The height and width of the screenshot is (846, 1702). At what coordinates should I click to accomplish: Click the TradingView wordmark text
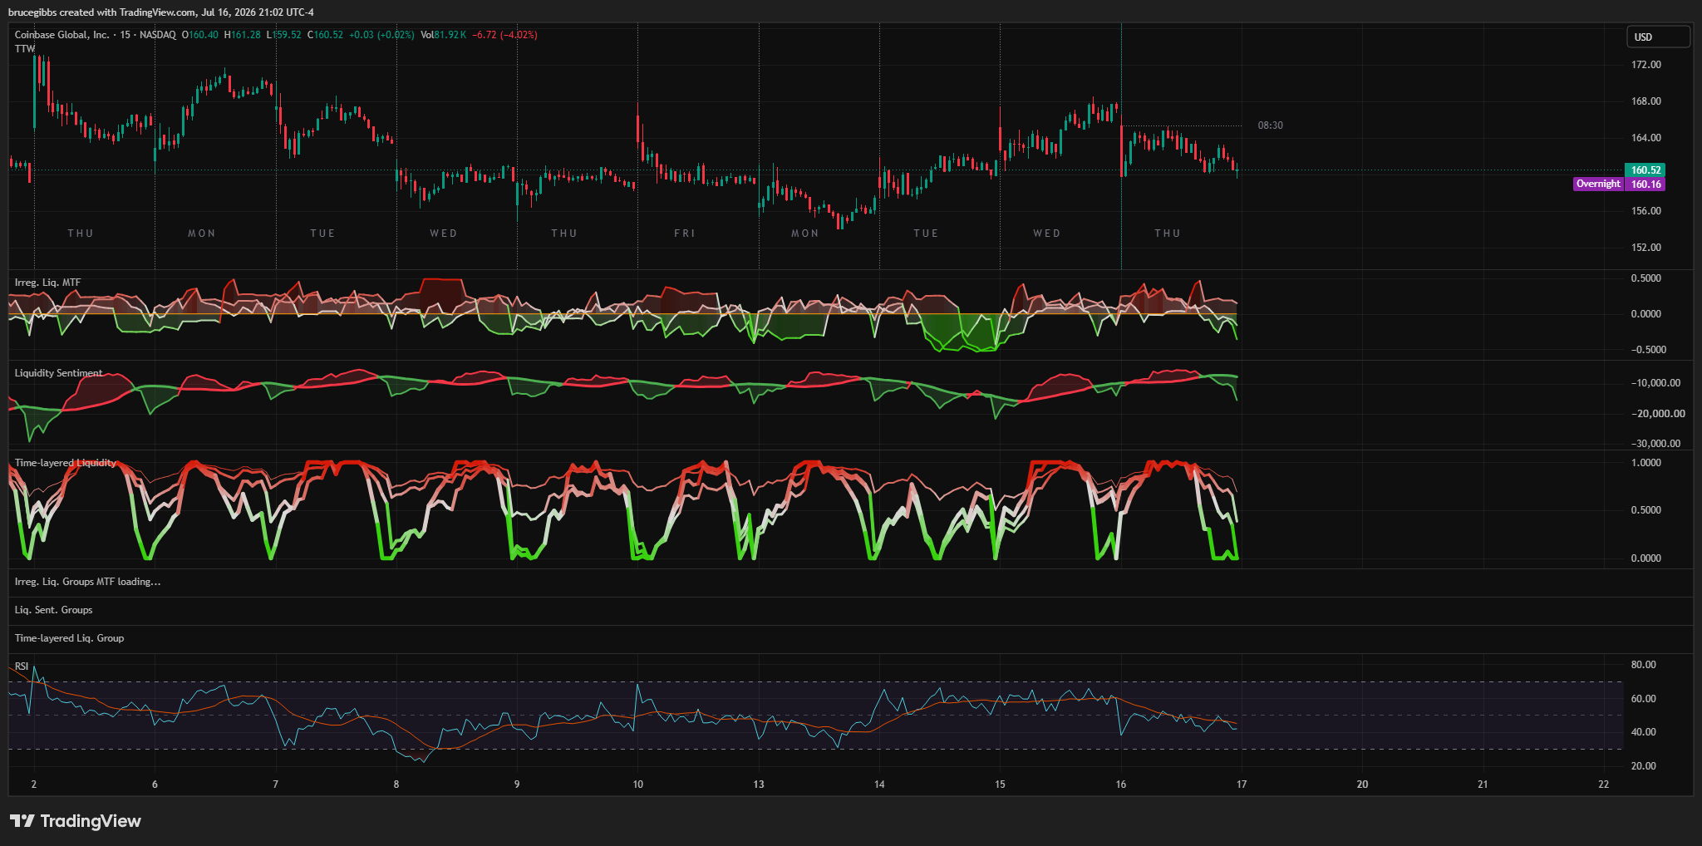(x=91, y=821)
